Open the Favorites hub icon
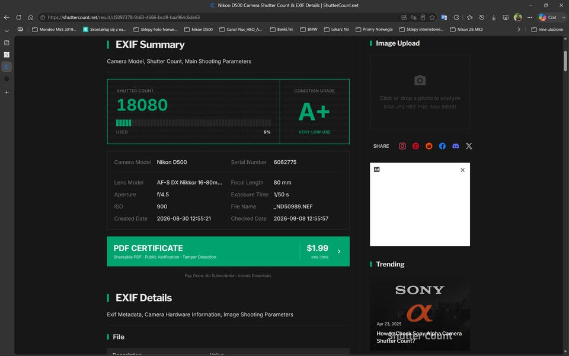The height and width of the screenshot is (356, 569). [x=469, y=17]
